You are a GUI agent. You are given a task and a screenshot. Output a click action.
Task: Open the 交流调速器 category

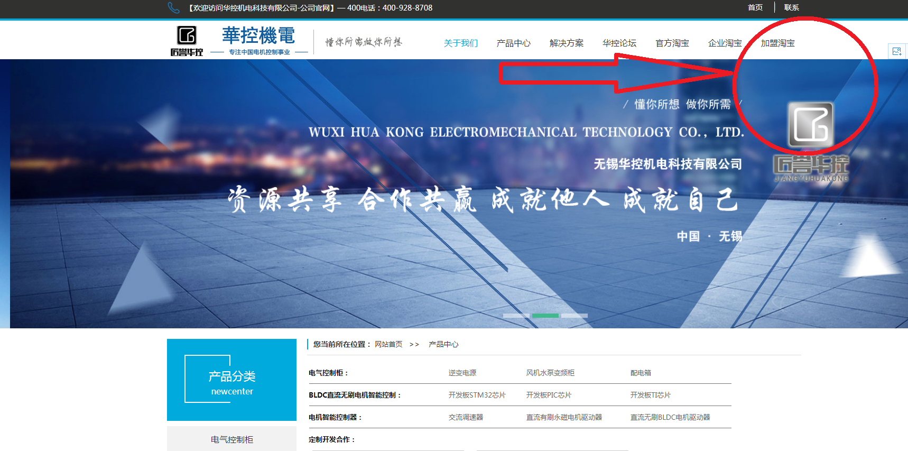pyautogui.click(x=466, y=417)
